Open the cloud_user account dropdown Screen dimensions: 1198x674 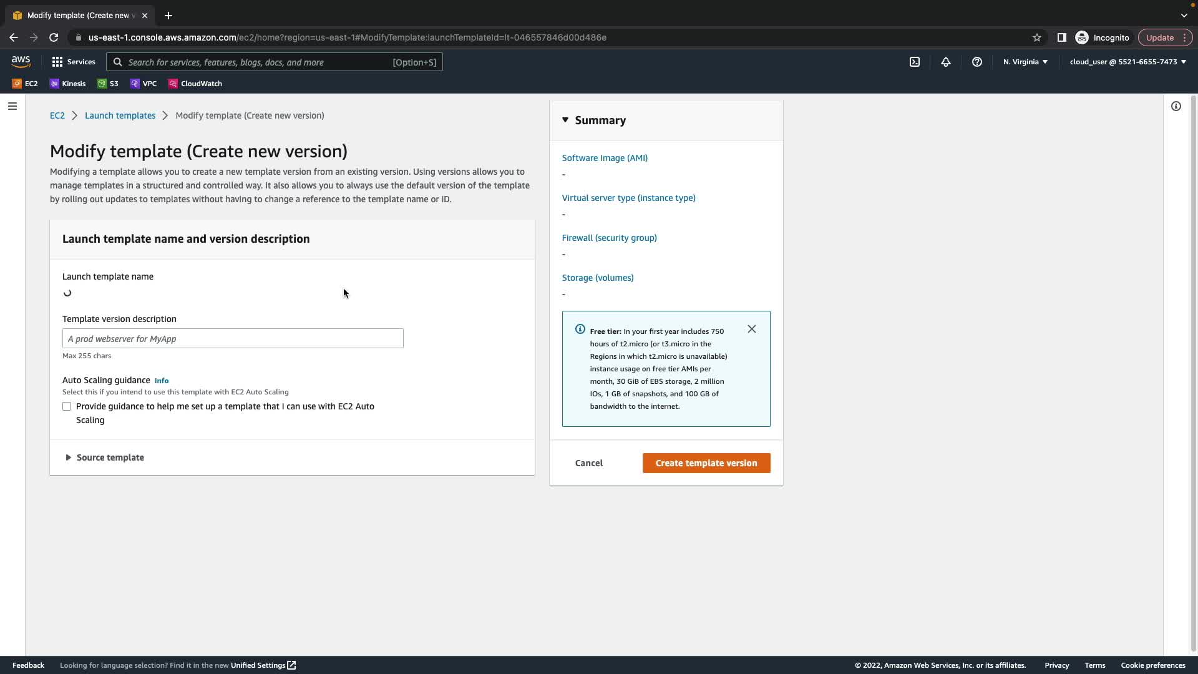pyautogui.click(x=1127, y=62)
